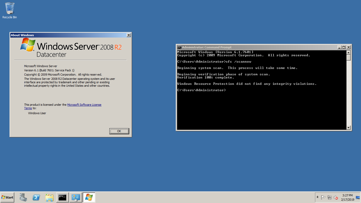Launch Windows PowerShell from the taskbar
Image resolution: width=361 pixels, height=203 pixels.
tap(36, 197)
